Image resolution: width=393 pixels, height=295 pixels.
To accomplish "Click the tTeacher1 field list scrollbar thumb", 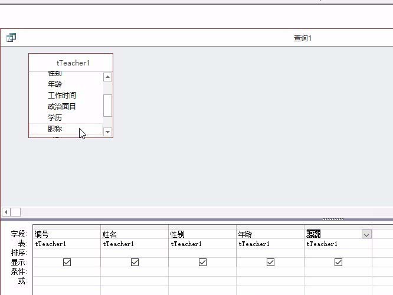I will coord(107,106).
